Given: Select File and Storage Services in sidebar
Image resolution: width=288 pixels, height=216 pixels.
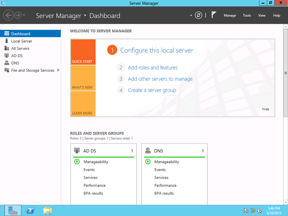Looking at the screenshot, I should pyautogui.click(x=30, y=70).
